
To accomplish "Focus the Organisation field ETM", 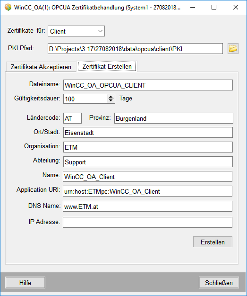I will (x=148, y=147).
